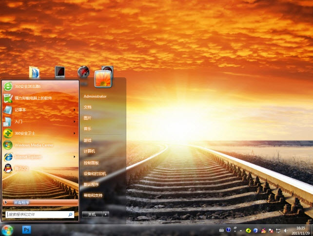The width and height of the screenshot is (313, 236).
Task: Select the globe icon on the desktop
Action: coord(83,72)
